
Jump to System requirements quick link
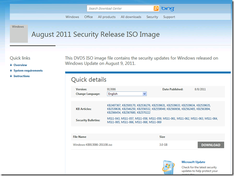[x=28, y=71]
